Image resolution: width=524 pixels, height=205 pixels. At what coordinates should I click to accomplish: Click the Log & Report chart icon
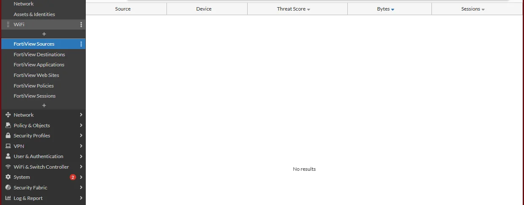pos(8,198)
